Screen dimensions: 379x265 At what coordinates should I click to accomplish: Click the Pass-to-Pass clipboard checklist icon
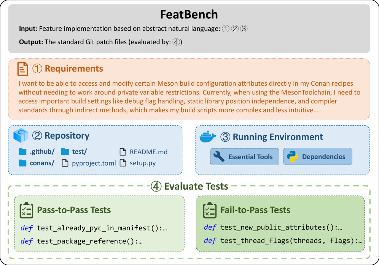(25, 210)
